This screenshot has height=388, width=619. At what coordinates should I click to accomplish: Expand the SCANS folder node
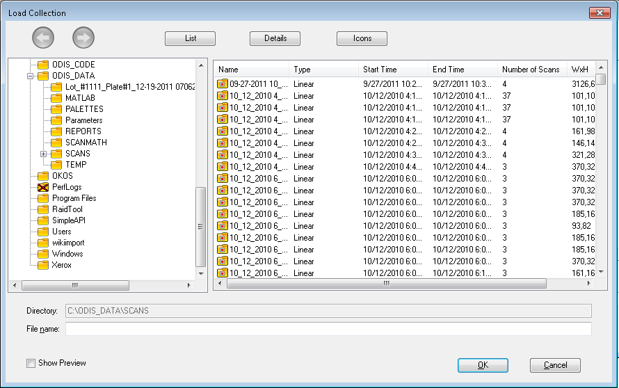click(x=43, y=154)
